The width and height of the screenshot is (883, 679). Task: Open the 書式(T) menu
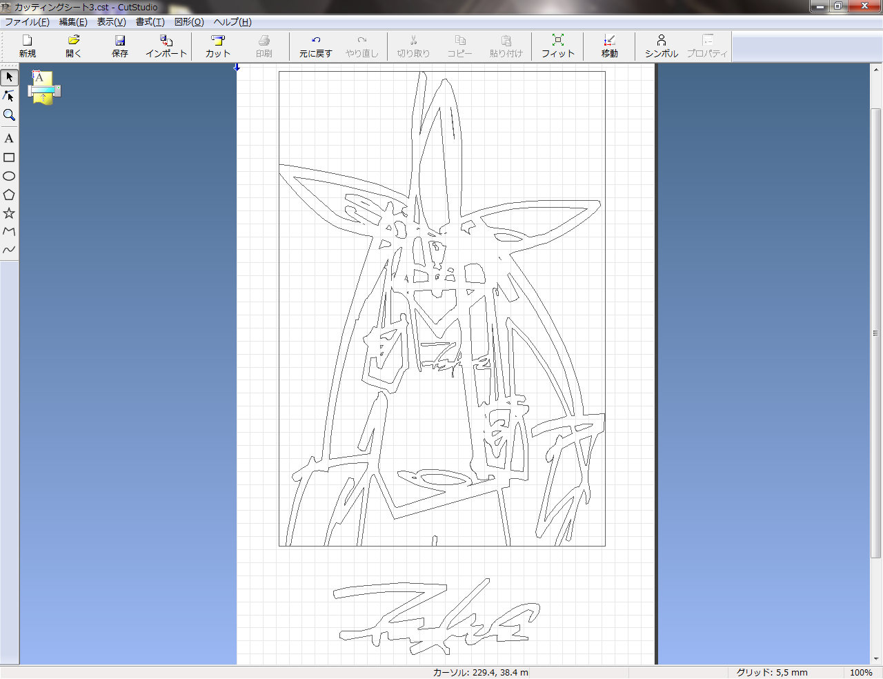click(150, 22)
